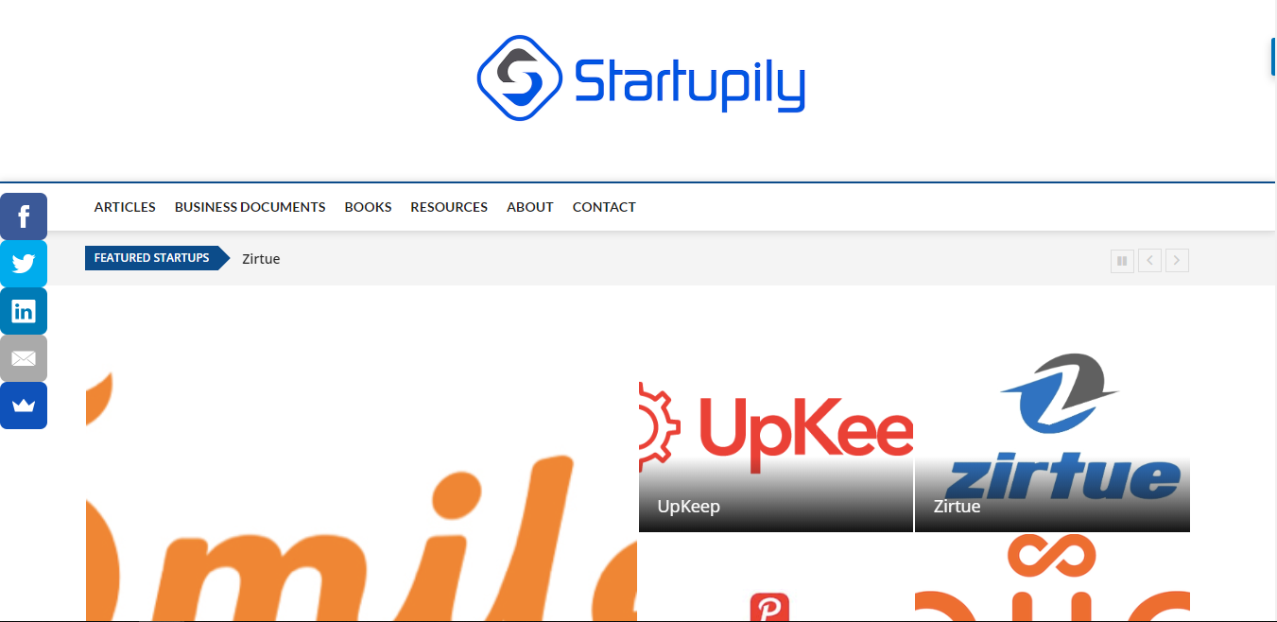
Task: Share via the Twitter bird icon
Action: click(x=24, y=264)
